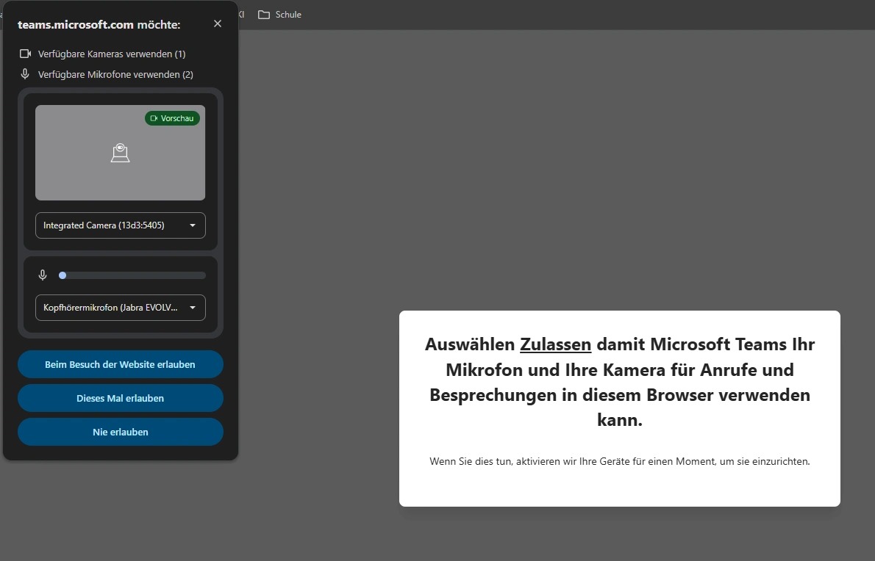Click the microphone level slider
The image size is (875, 561).
point(132,275)
